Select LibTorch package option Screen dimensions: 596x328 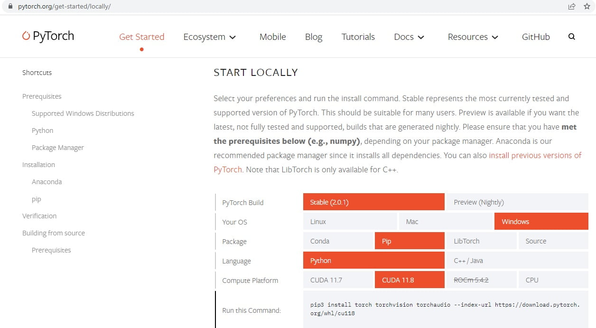[x=481, y=241]
